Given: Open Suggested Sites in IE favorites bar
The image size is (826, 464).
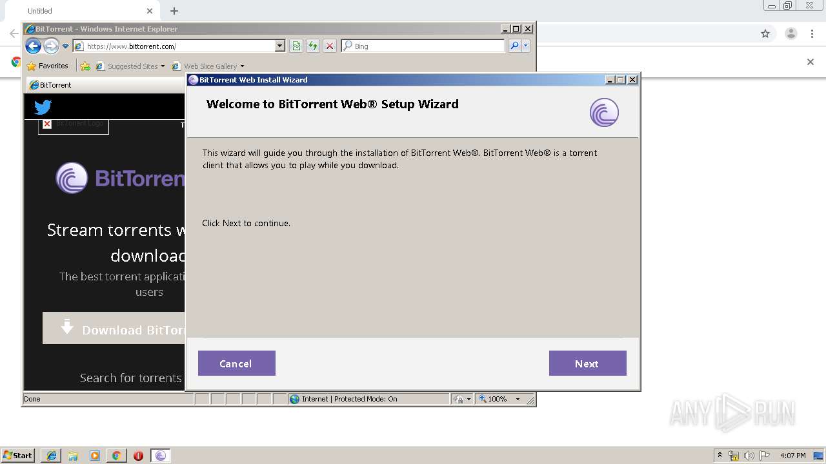Looking at the screenshot, I should click(130, 66).
